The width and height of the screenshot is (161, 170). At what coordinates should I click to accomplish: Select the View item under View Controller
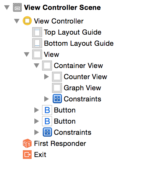pos(51,54)
